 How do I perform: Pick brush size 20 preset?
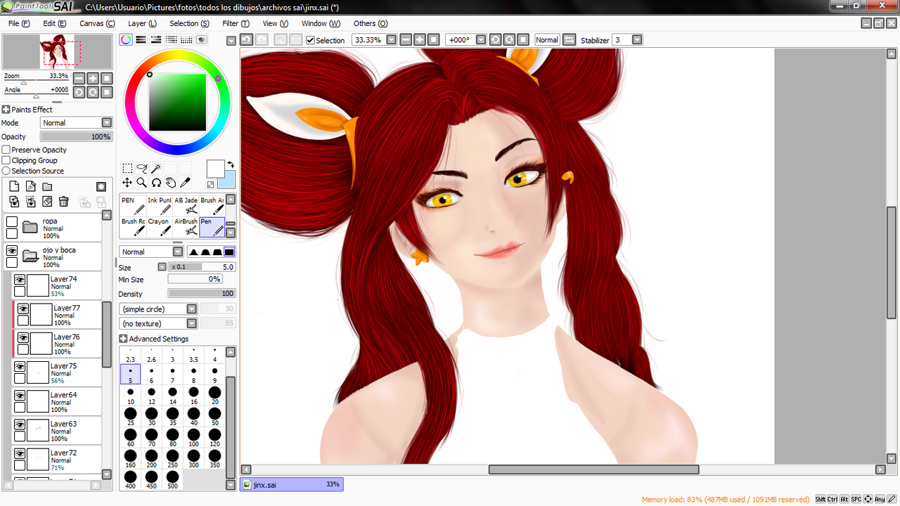click(215, 396)
